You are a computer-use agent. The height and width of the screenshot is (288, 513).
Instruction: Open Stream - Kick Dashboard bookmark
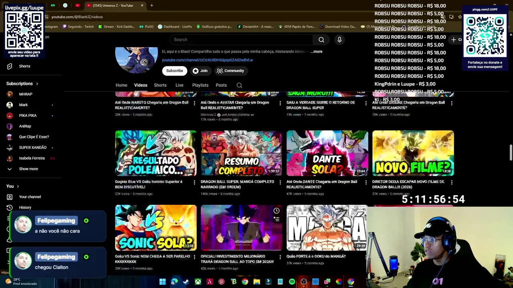(x=116, y=27)
